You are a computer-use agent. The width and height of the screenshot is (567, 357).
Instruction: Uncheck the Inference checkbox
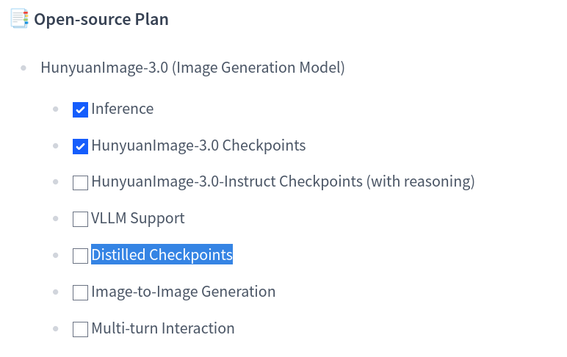click(x=80, y=110)
